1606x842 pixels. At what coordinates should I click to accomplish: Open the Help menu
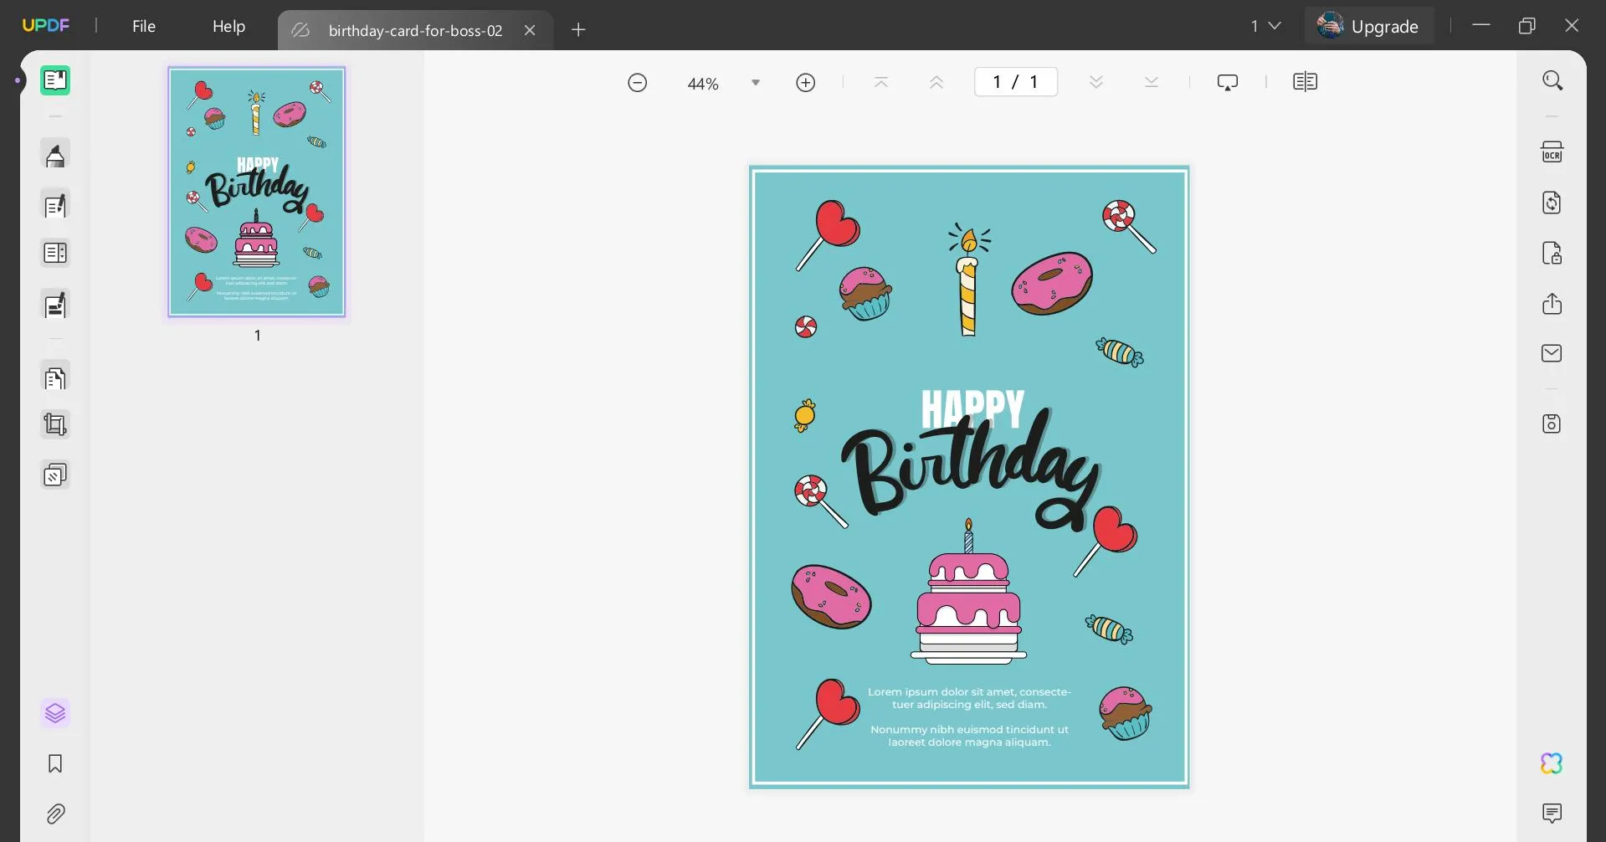(x=228, y=26)
